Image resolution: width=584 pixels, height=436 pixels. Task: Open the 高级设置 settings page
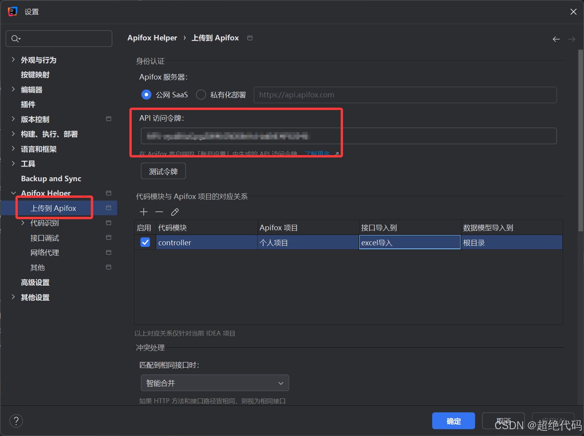35,282
